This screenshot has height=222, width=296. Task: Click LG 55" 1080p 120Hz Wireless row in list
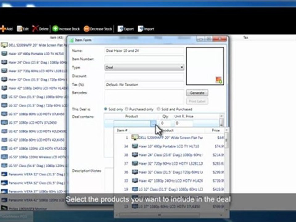click(x=34, y=157)
